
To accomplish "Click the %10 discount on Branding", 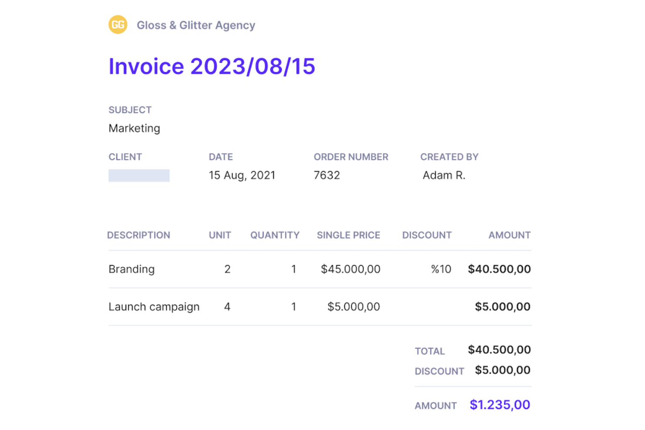I will coord(441,269).
